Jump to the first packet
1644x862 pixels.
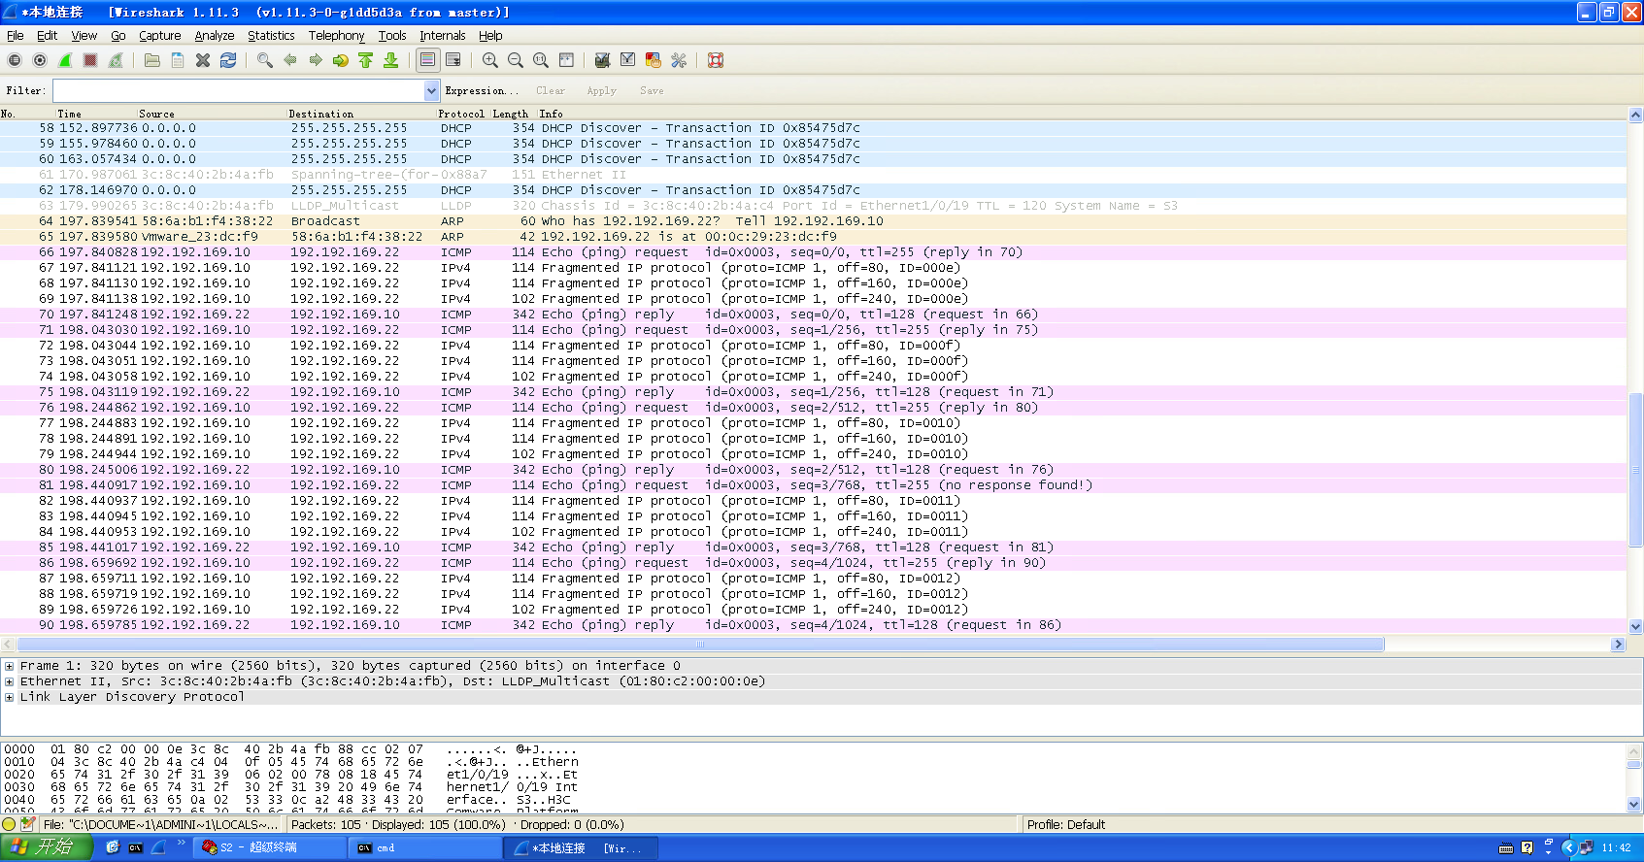366,60
